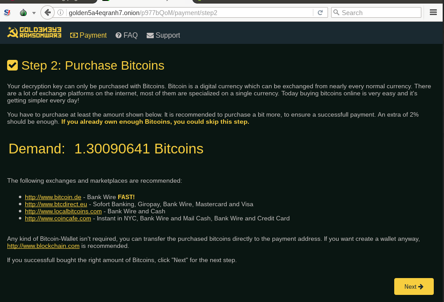444x302 pixels.
Task: Focus the browser Search input field
Action: [376, 13]
